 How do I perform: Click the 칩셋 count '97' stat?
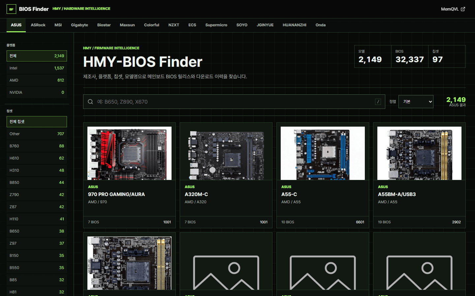pos(437,60)
